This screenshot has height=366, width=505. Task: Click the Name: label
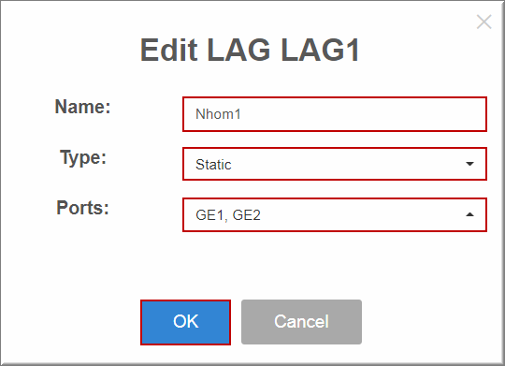(83, 107)
